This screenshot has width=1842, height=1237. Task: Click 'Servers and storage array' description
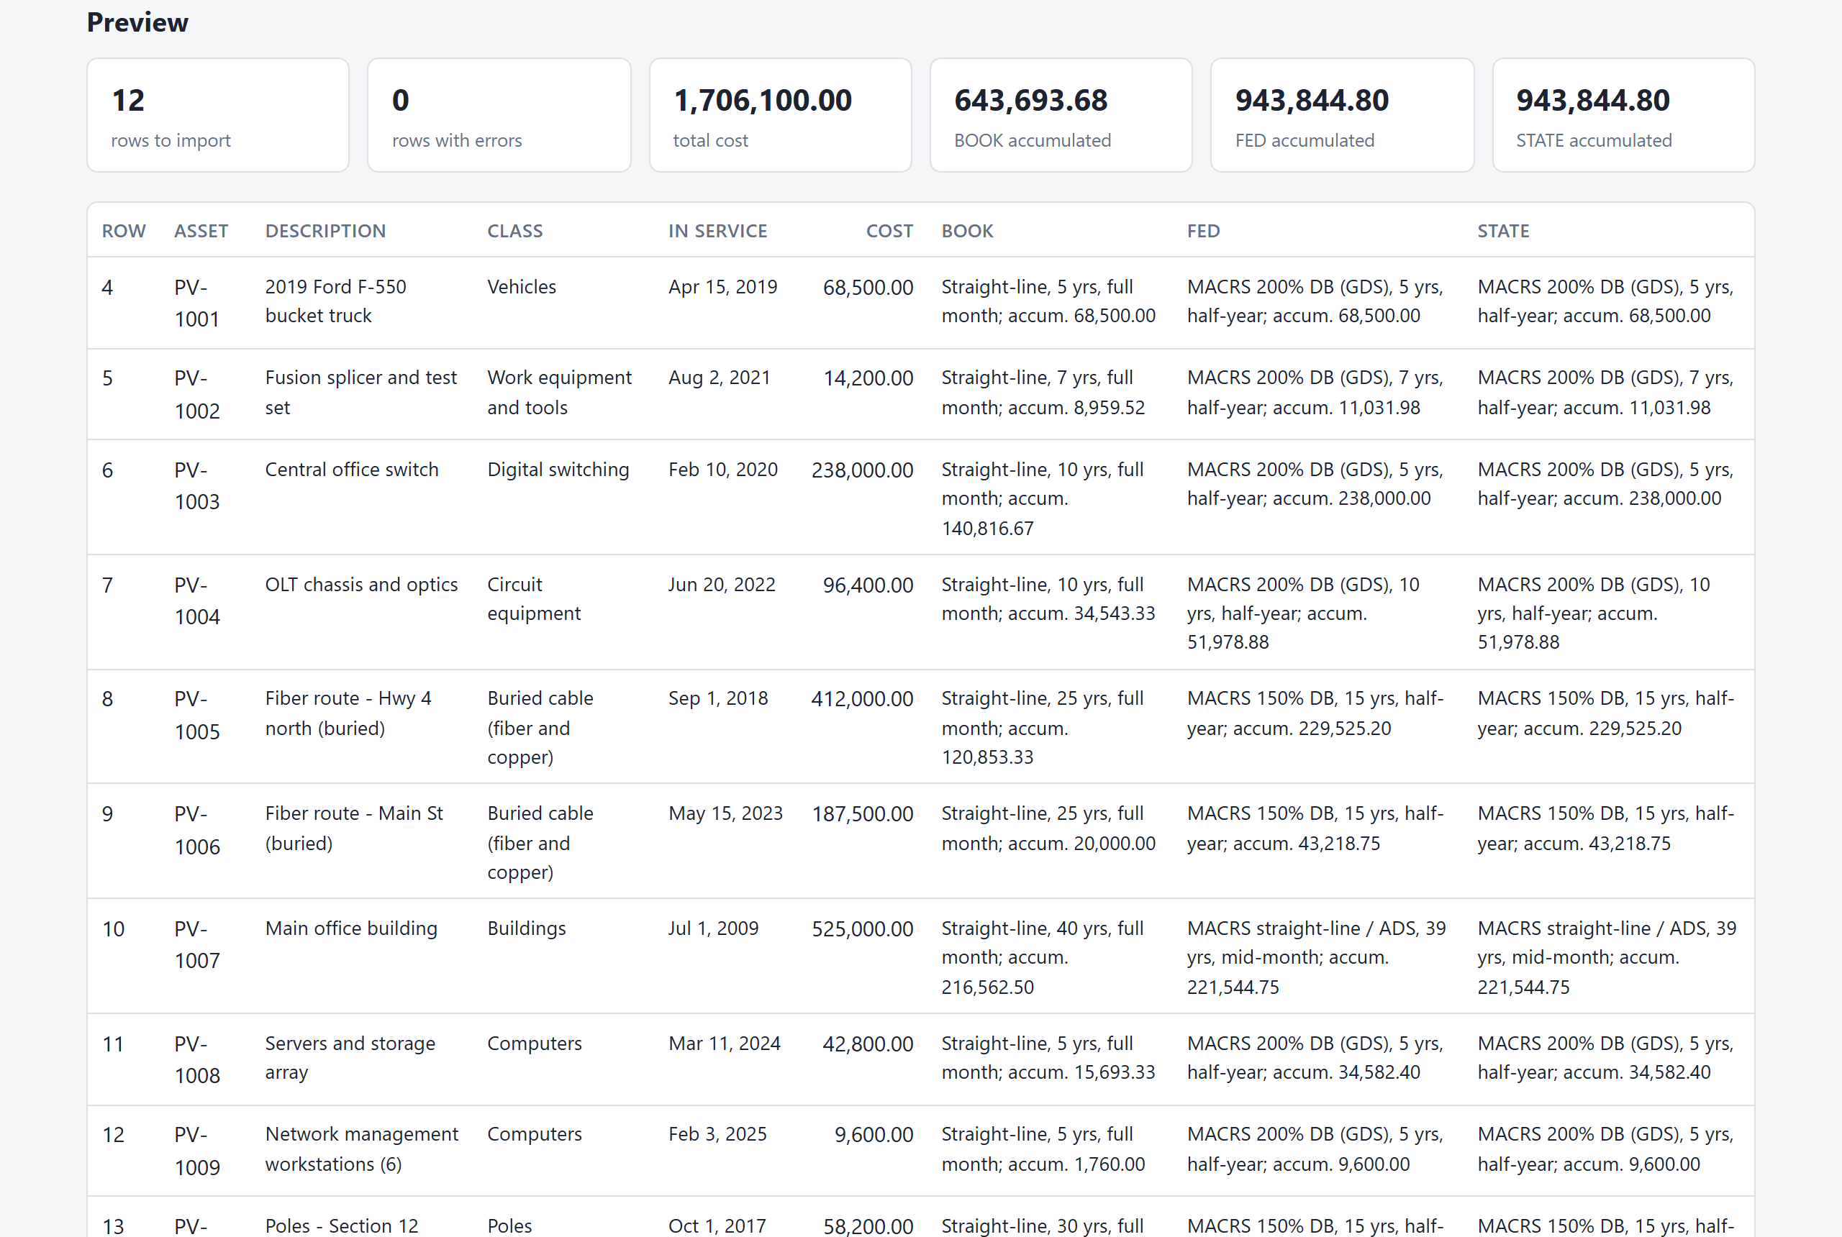350,1058
